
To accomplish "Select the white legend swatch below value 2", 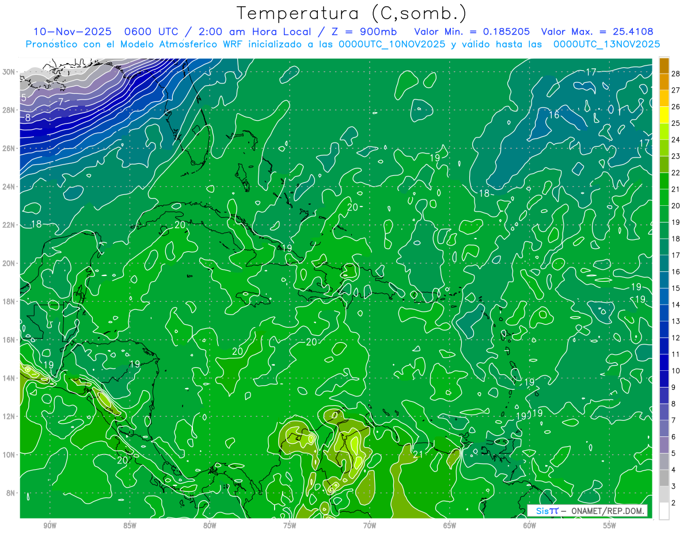I will [664, 511].
